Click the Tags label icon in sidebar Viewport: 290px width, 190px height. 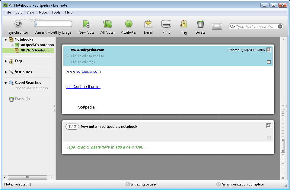click(11, 61)
